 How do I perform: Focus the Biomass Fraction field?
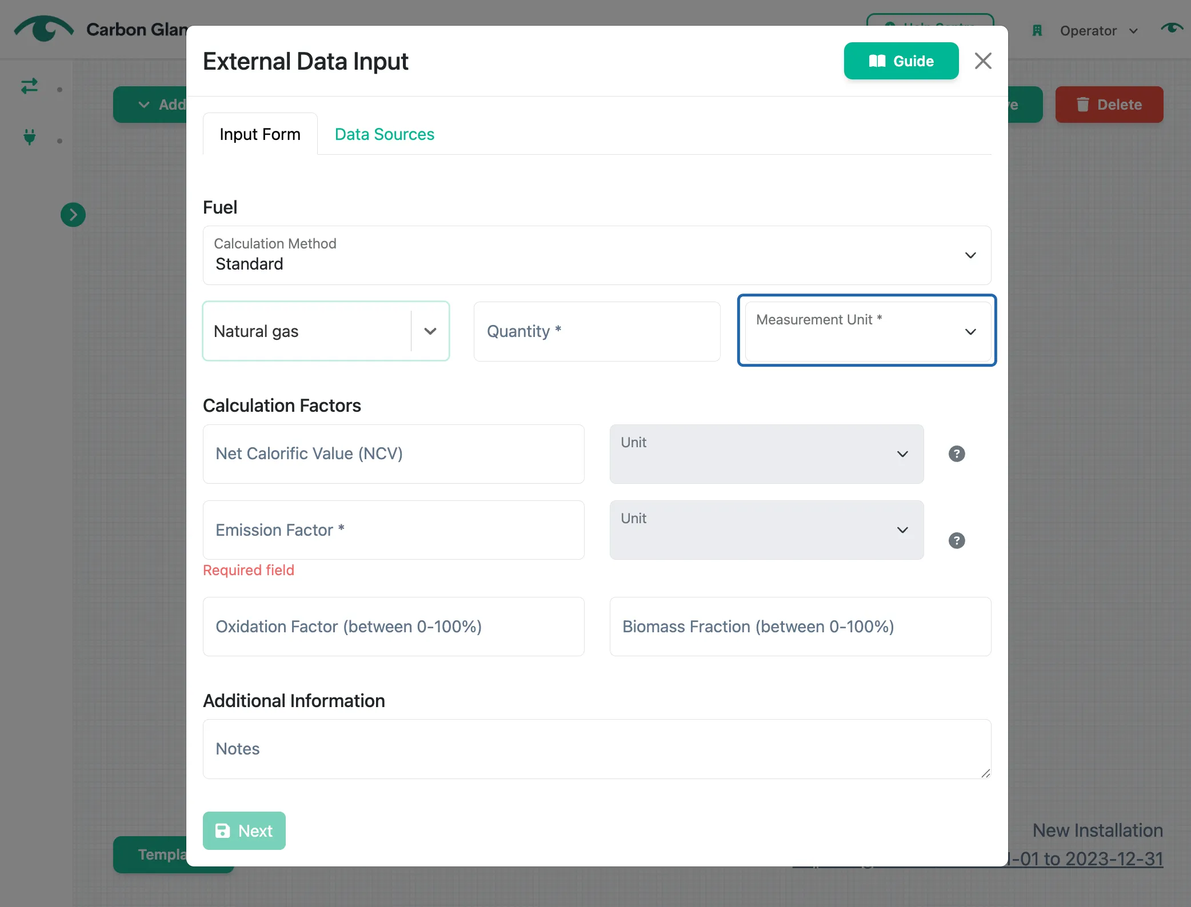tap(800, 627)
